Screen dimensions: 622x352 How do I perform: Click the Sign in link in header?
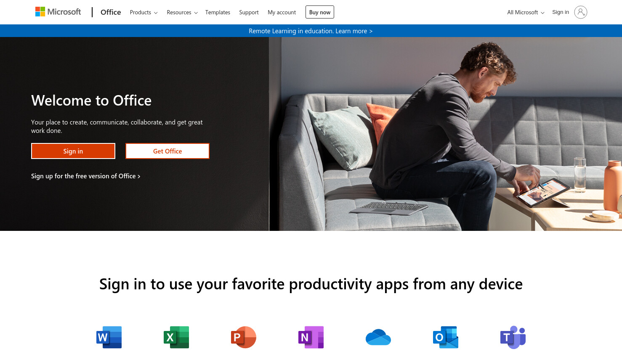click(x=561, y=12)
